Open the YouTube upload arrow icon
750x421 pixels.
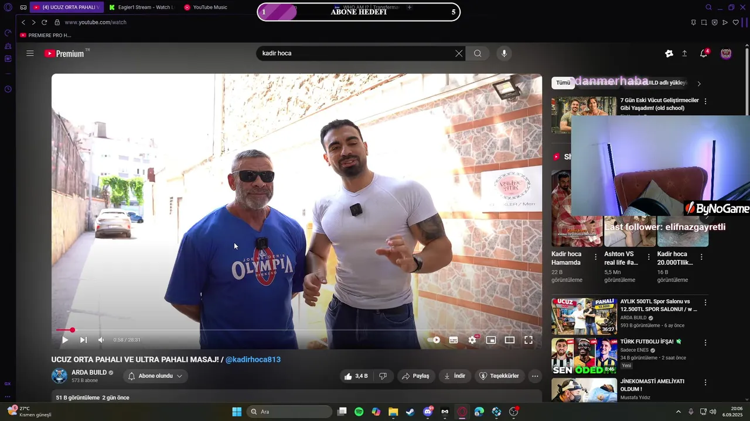[684, 53]
